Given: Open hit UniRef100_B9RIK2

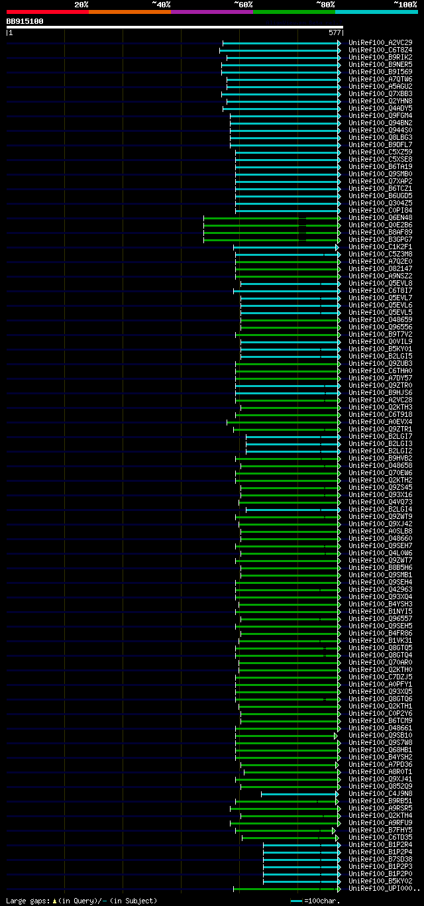Looking at the screenshot, I should [380, 57].
